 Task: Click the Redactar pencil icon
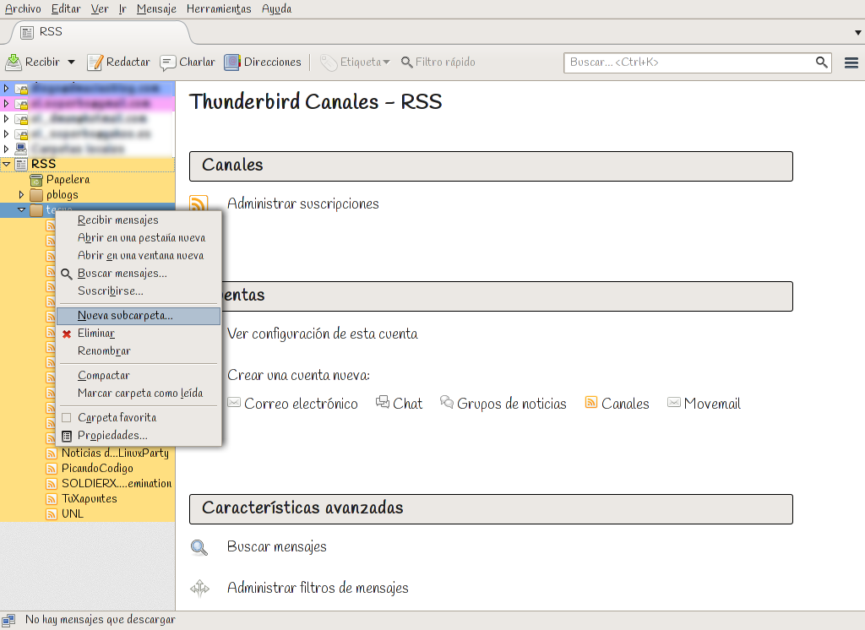(95, 62)
